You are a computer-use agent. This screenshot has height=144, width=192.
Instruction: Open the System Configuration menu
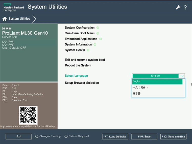(80, 28)
